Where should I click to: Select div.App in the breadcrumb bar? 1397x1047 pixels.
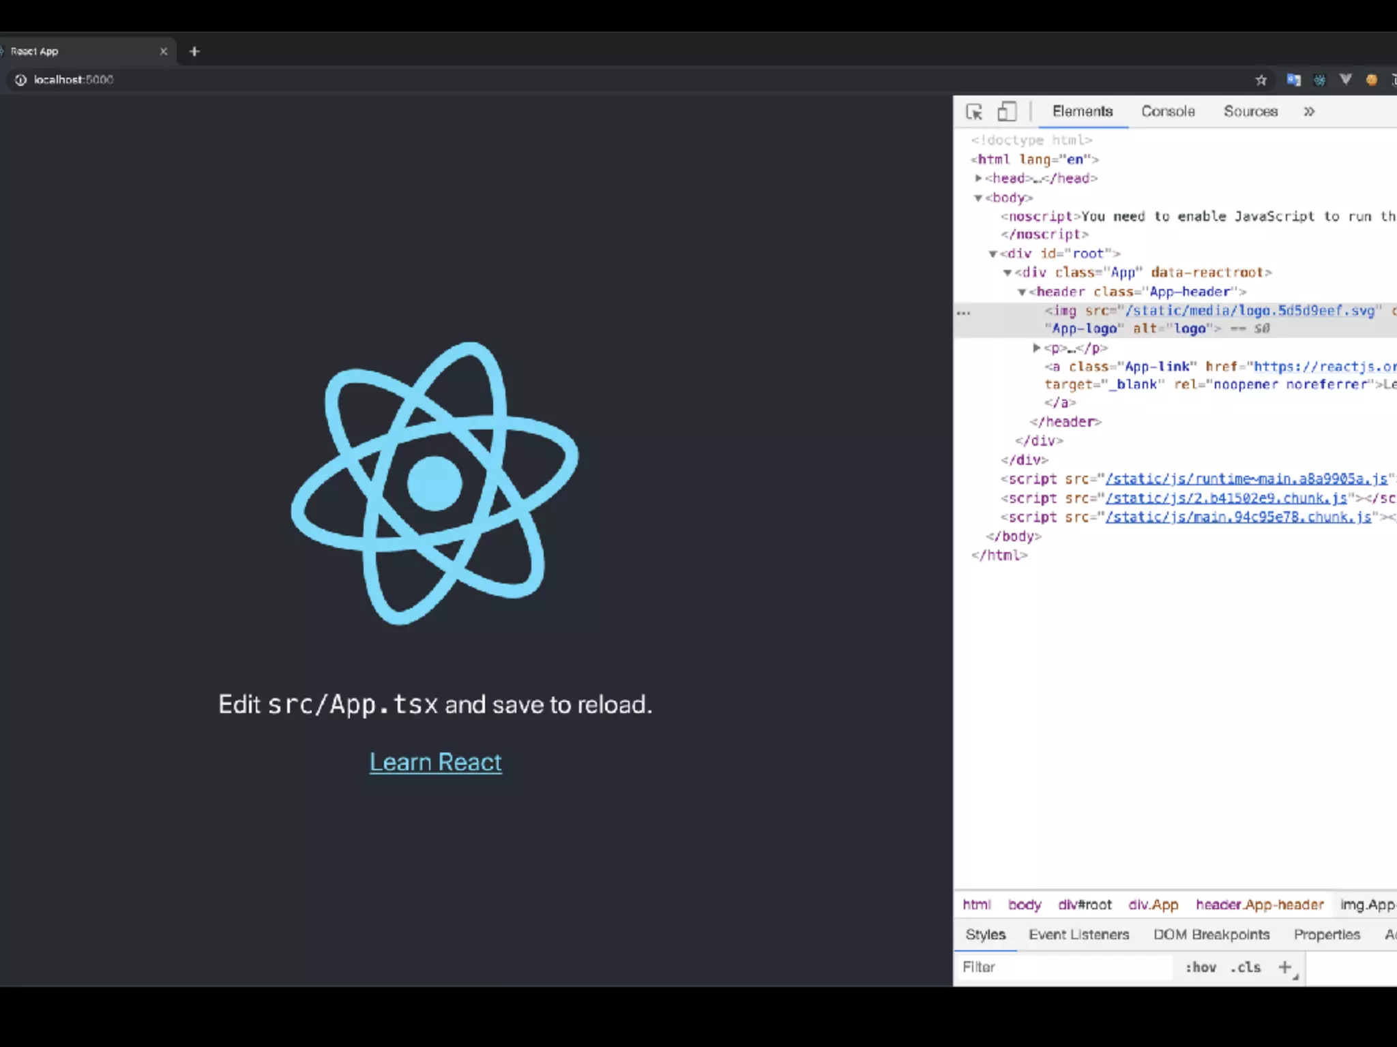[1153, 905]
